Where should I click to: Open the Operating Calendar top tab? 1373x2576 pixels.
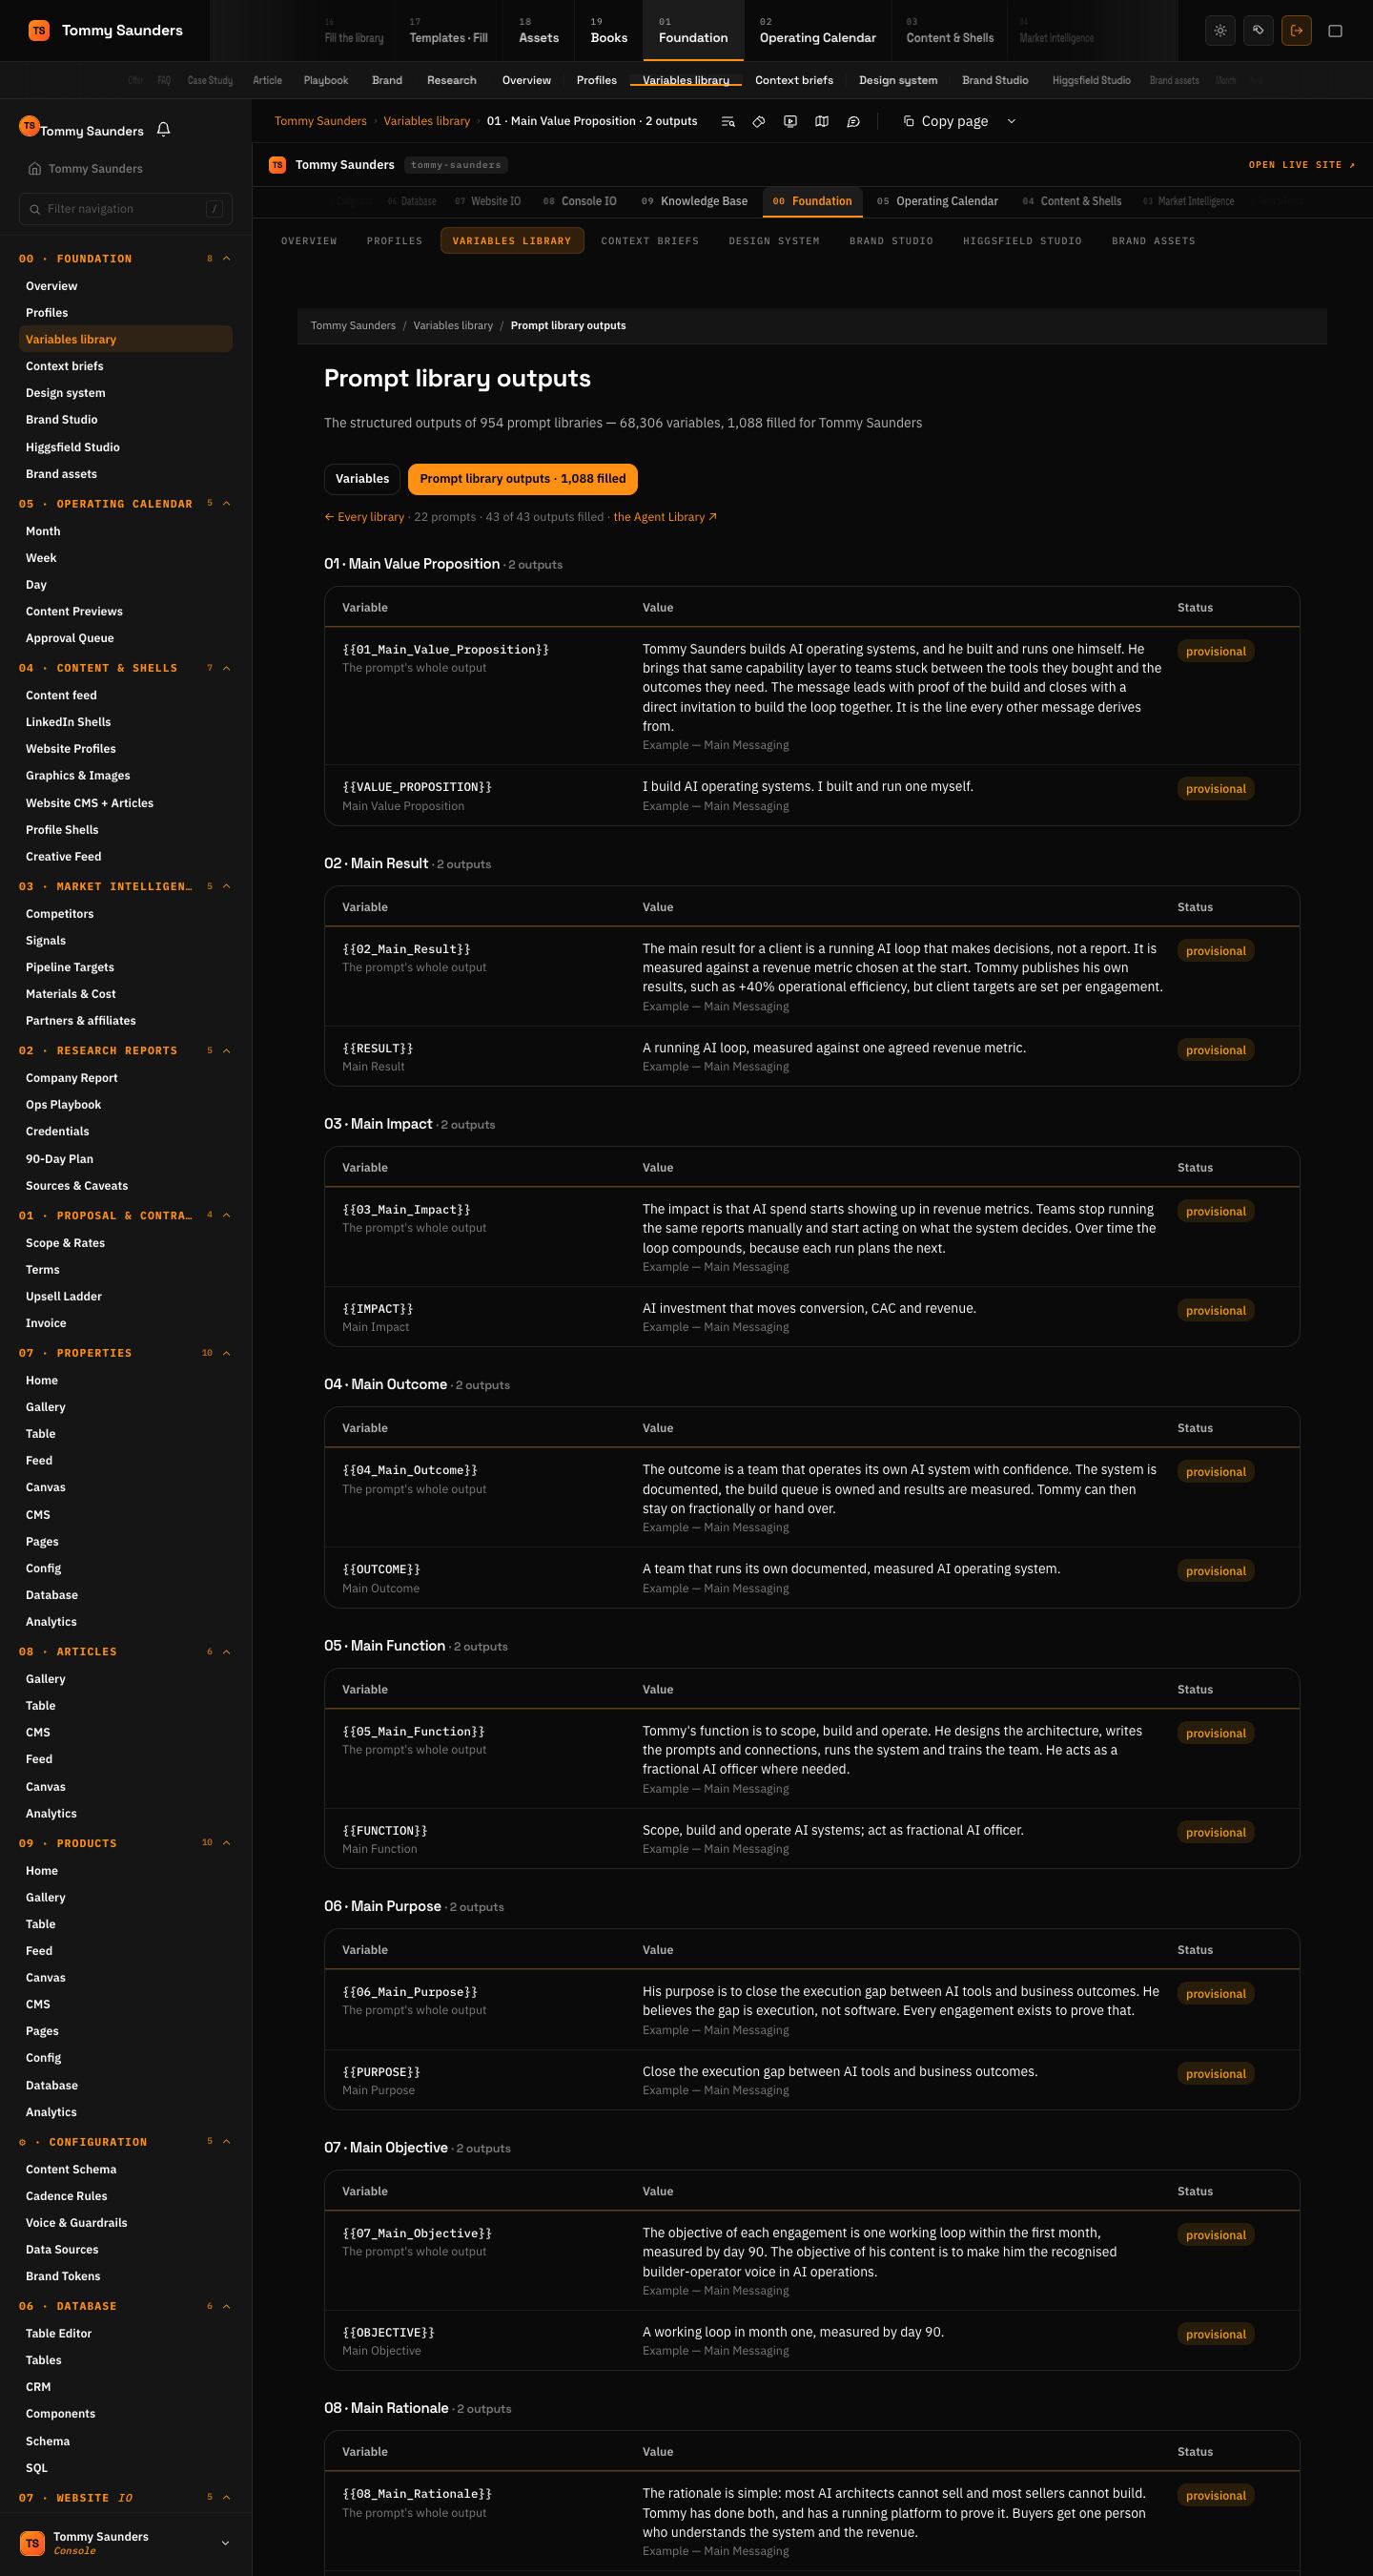tap(817, 31)
